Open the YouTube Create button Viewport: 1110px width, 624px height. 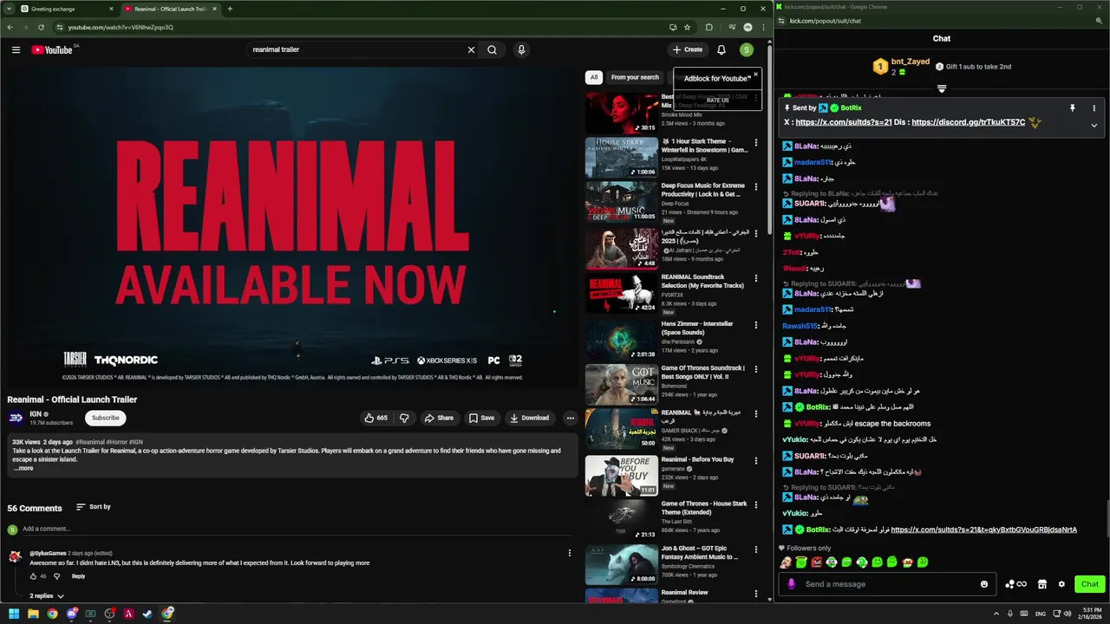688,49
